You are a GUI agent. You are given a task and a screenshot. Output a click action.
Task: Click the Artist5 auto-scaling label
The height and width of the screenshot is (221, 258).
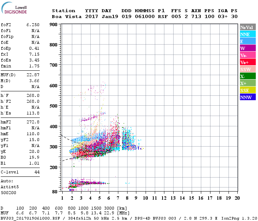coord(10,187)
